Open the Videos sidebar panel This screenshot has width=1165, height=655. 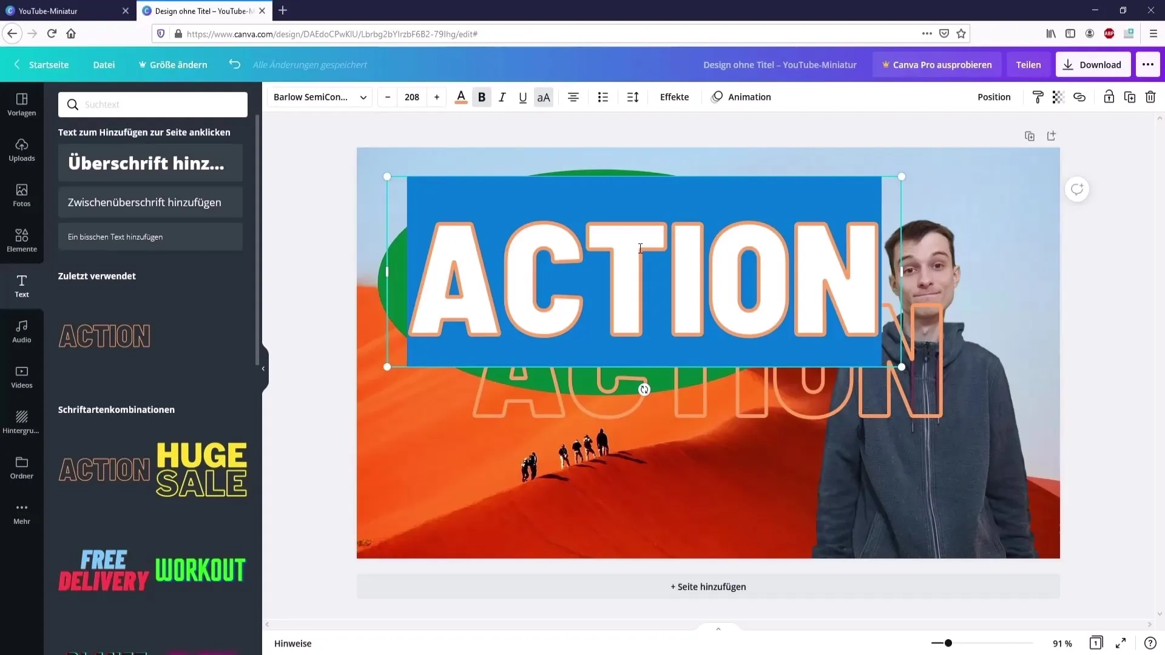22,377
